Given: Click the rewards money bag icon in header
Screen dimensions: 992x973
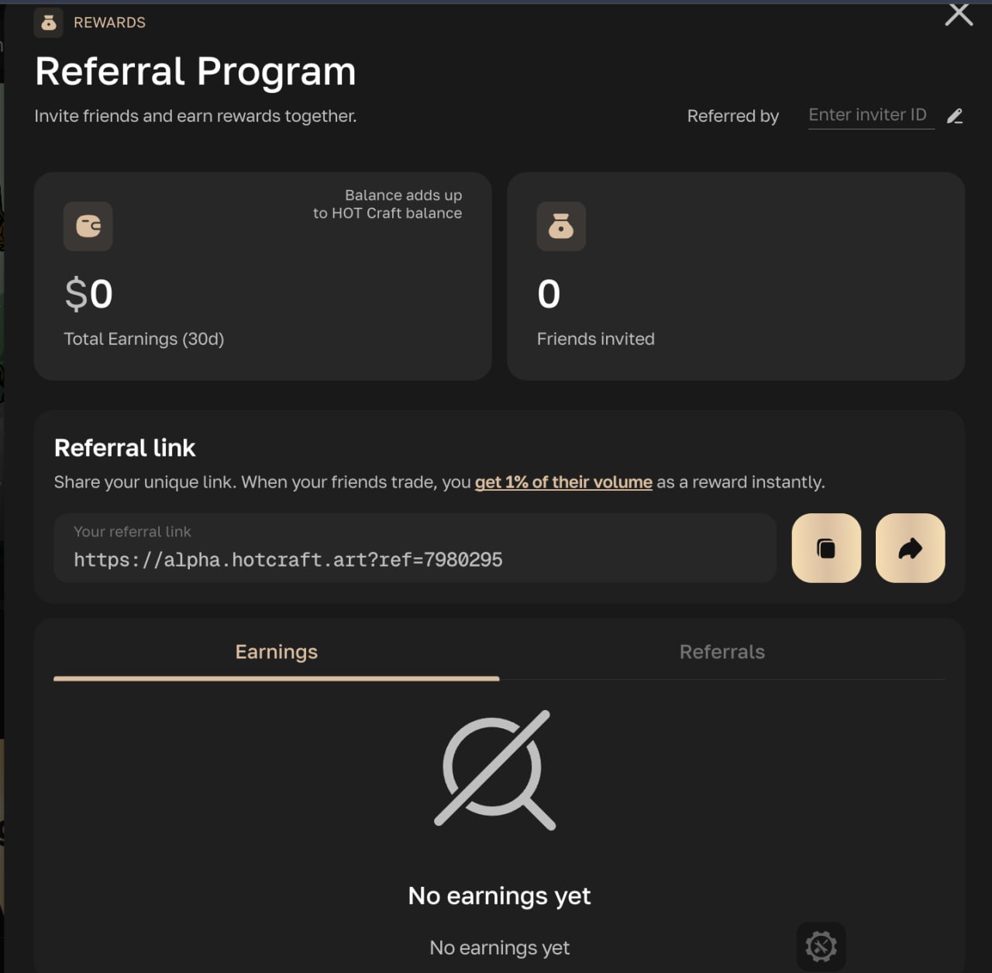Looking at the screenshot, I should click(48, 23).
